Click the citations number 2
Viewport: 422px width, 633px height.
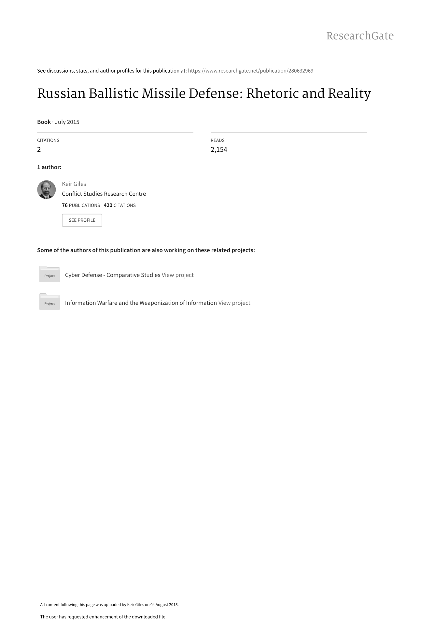pyautogui.click(x=39, y=149)
